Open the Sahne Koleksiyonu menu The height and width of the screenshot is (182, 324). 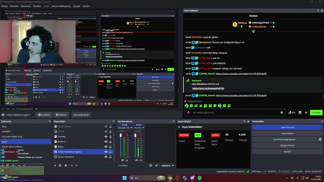(x=61, y=6)
